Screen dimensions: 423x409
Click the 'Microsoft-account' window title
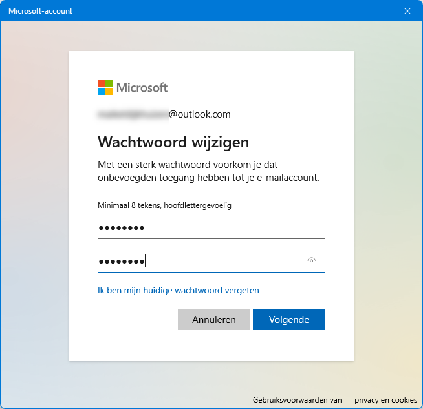[x=41, y=11]
